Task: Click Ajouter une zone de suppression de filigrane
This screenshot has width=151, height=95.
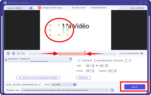Action: coord(38,77)
